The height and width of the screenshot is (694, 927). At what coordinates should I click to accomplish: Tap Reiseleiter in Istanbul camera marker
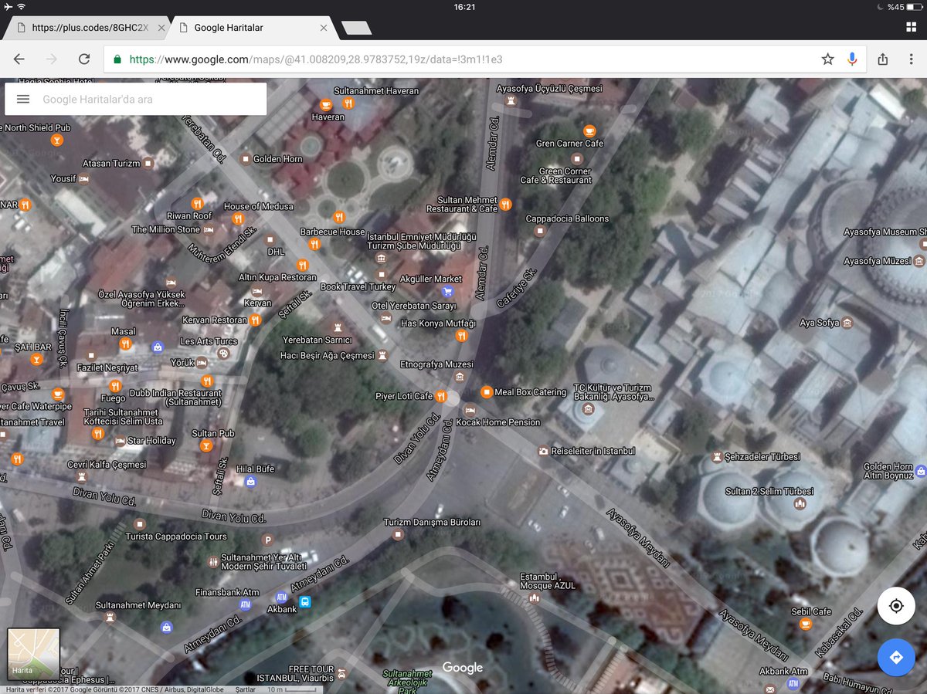pos(544,450)
